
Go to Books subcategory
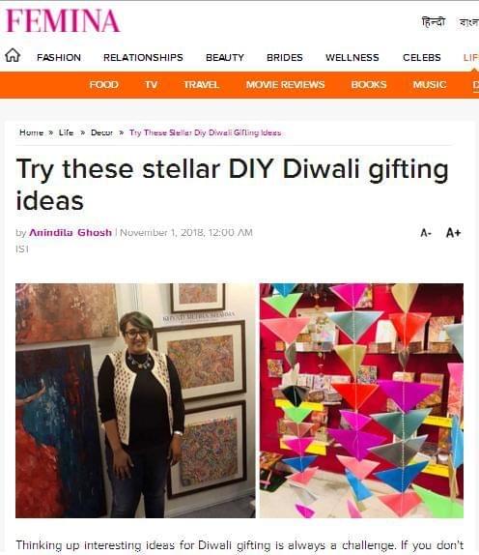click(369, 84)
